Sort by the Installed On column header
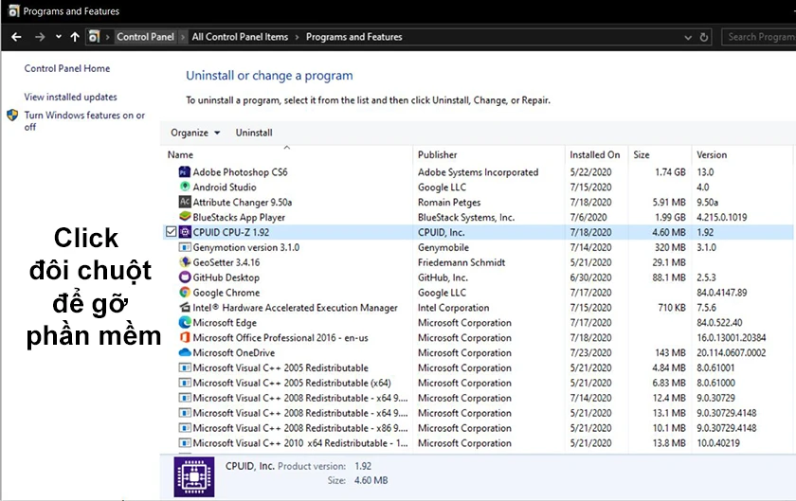 point(596,154)
